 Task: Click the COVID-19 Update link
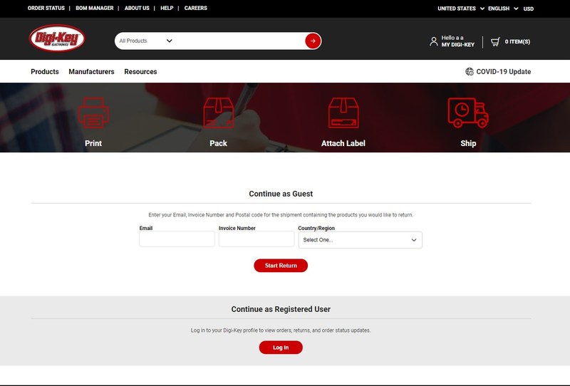[504, 72]
